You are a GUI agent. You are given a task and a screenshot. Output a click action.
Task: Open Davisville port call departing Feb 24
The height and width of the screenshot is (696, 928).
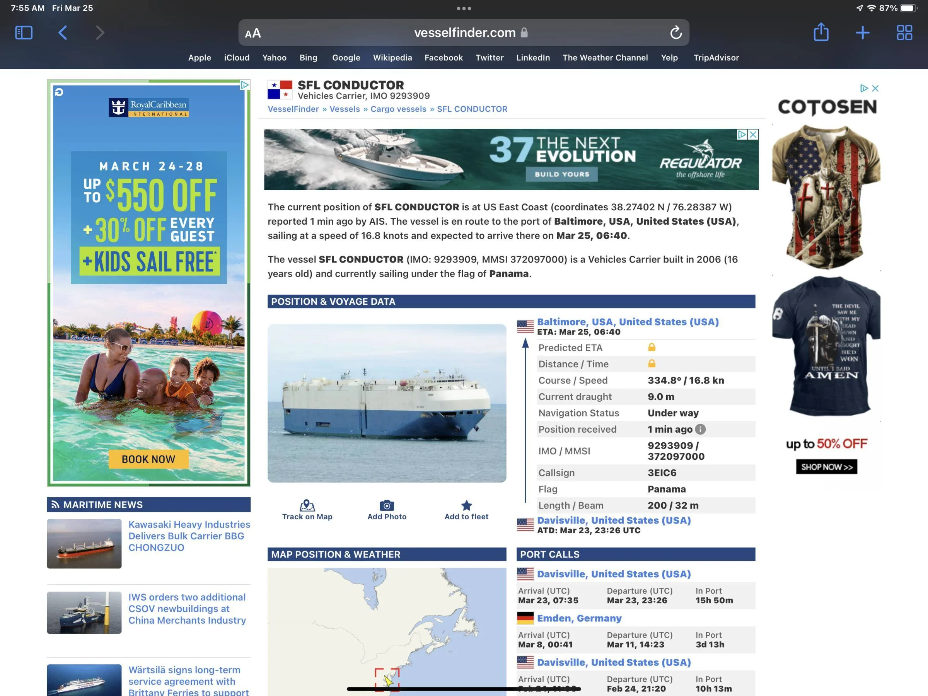point(614,662)
